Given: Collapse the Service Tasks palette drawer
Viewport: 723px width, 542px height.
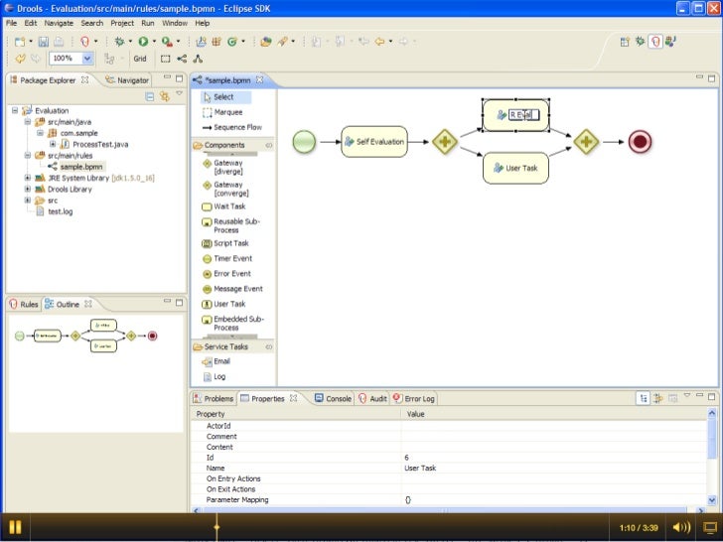Looking at the screenshot, I should click(x=233, y=347).
